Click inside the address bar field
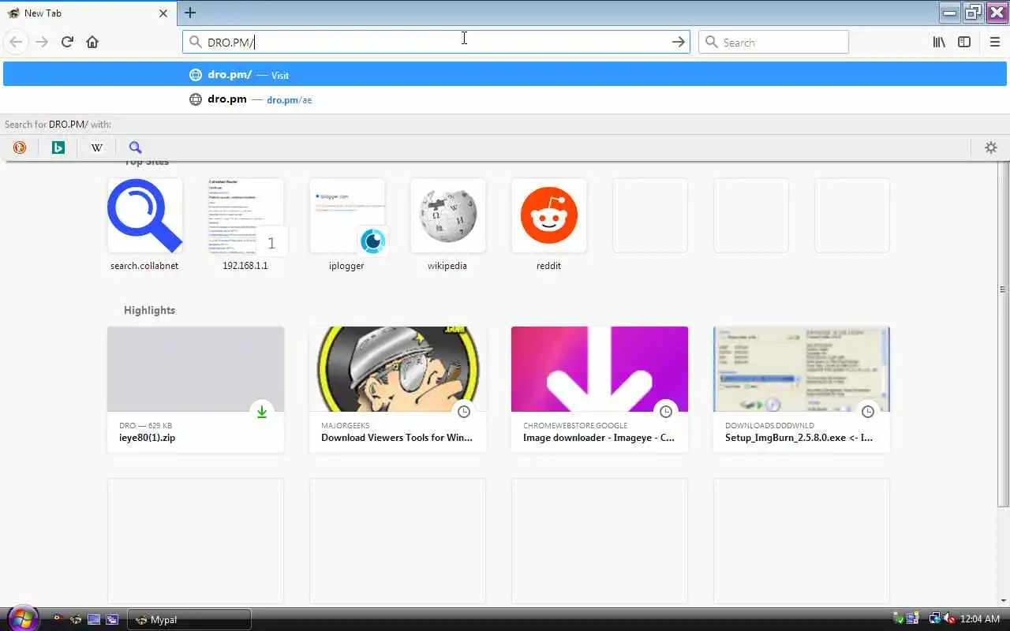This screenshot has width=1010, height=631. [x=436, y=42]
